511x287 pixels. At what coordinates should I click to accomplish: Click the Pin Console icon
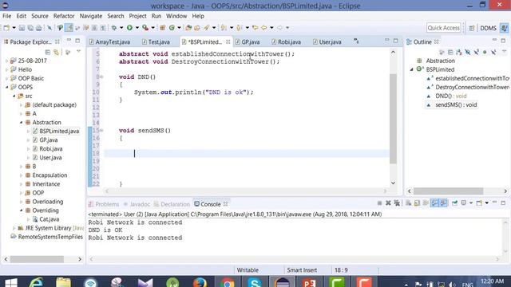(454, 203)
